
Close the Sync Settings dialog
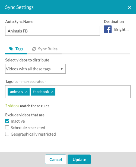129,7
